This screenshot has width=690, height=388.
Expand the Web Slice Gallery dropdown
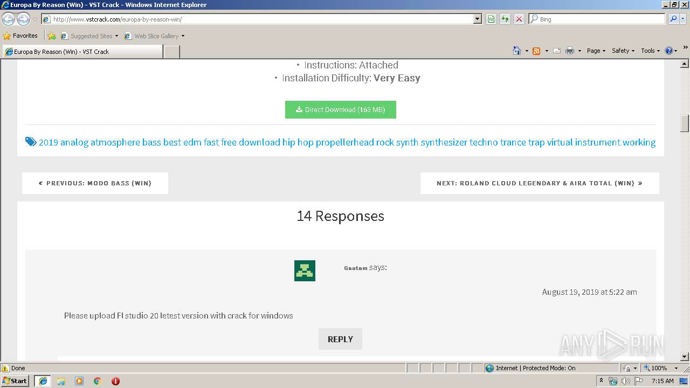point(183,36)
